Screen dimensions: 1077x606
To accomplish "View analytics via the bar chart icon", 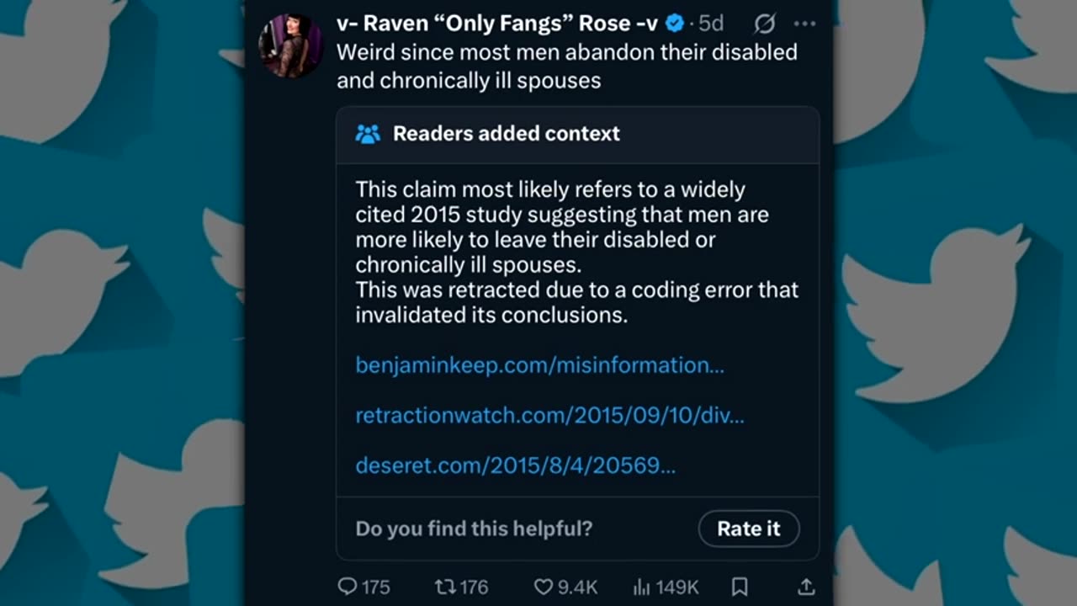I will (643, 587).
